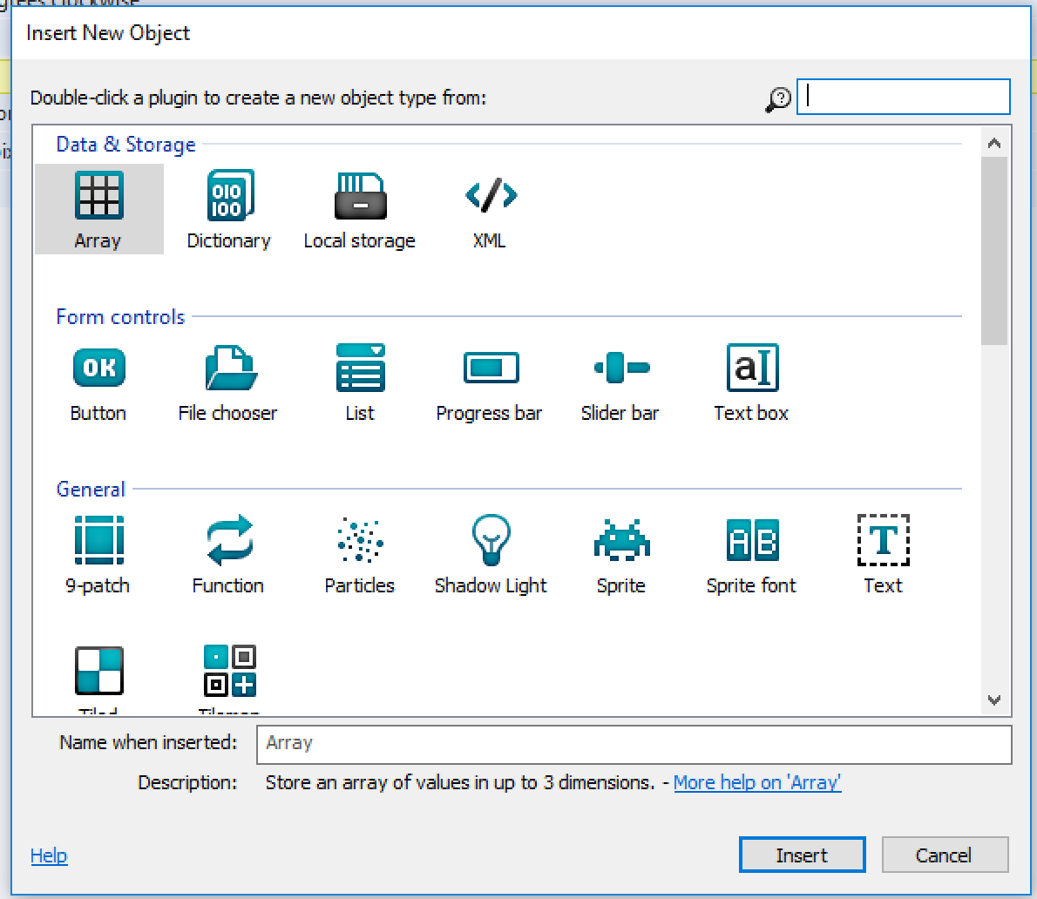Pick the Function plugin icon

[x=229, y=540]
